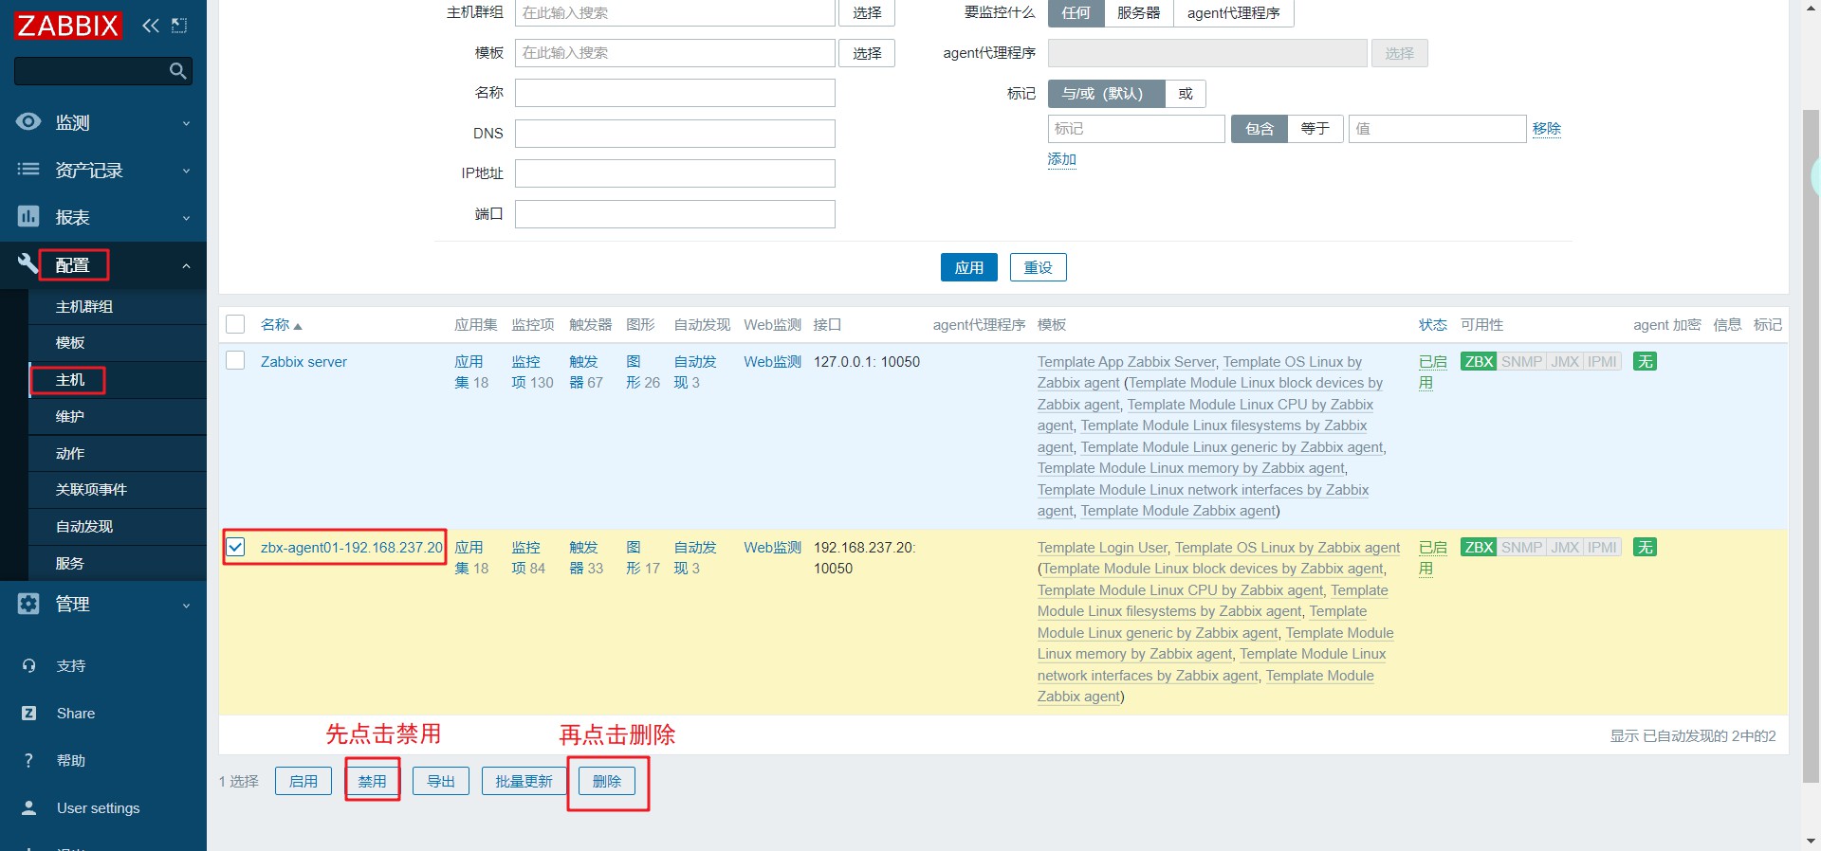Image resolution: width=1821 pixels, height=851 pixels.
Task: Click the 应用 filter button
Action: 969,267
